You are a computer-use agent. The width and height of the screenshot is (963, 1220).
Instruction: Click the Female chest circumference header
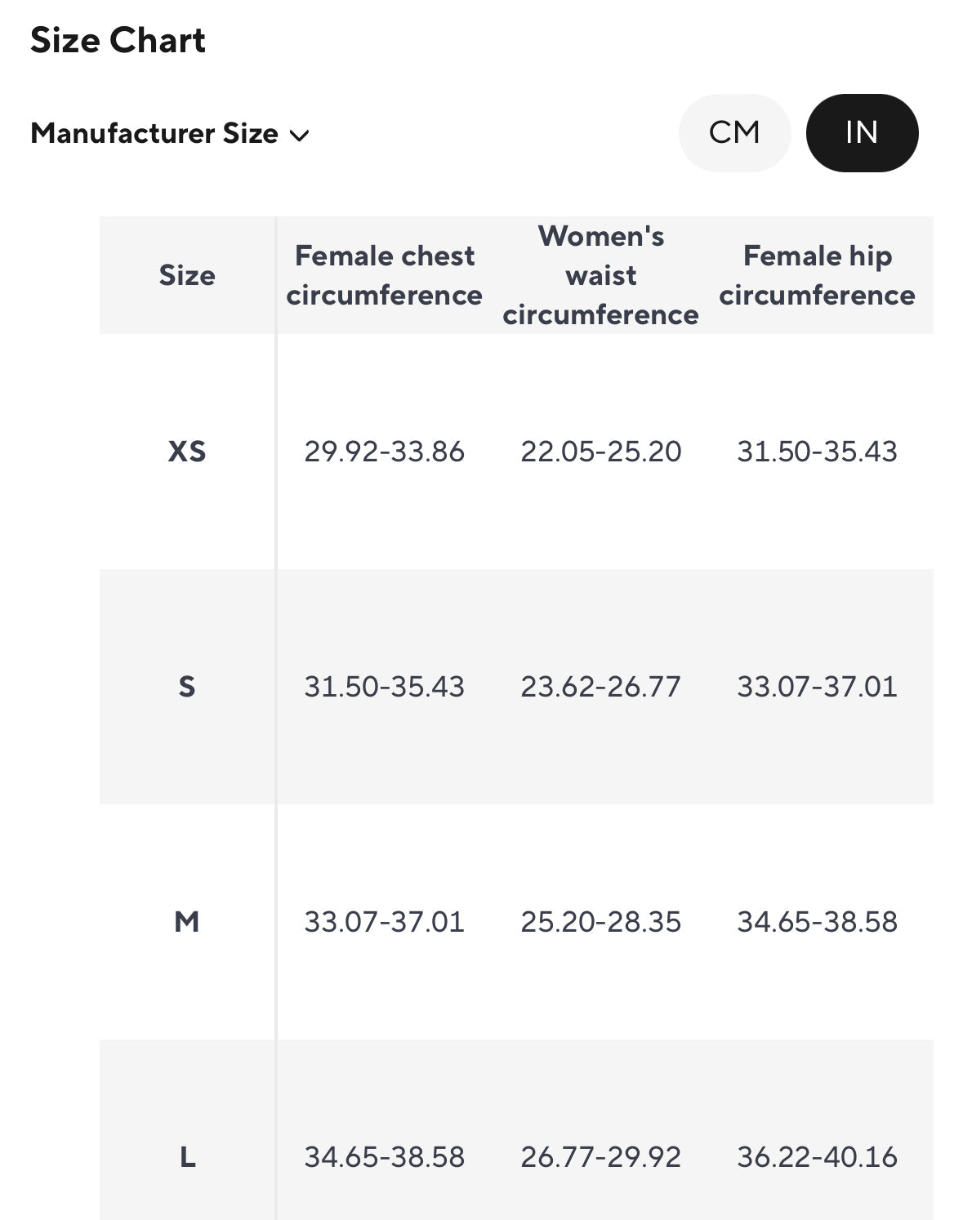point(384,275)
